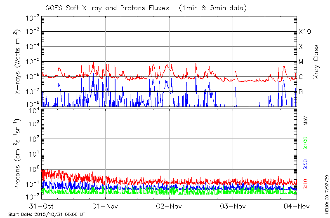Click the blue ≥50 proton energy legend label
330x218 pixels.
coord(306,163)
